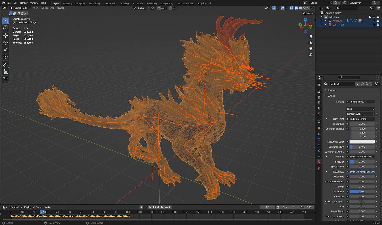Viewport: 382px width, 225px height.
Task: Open the GGX distribution dropdown
Action: [360, 109]
